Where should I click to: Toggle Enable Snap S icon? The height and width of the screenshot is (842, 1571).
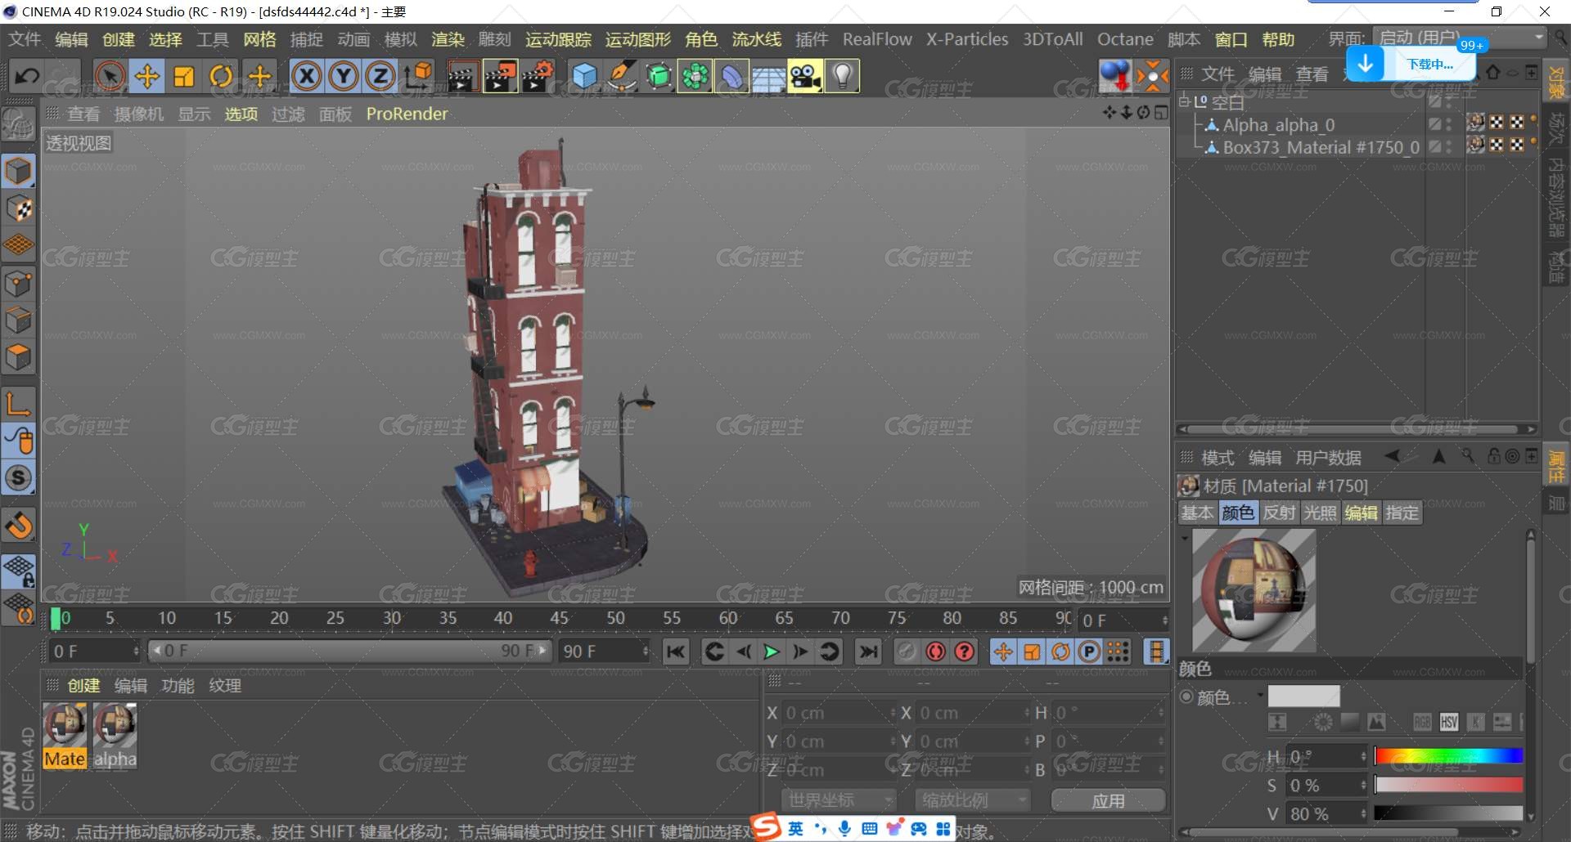coord(19,478)
